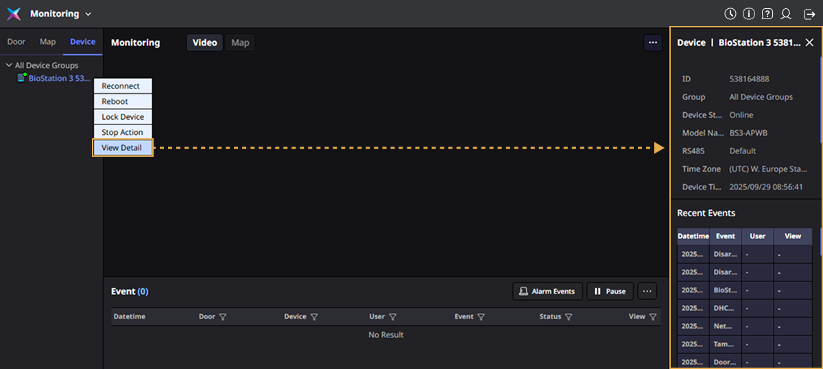Click the clock icon in top bar
The width and height of the screenshot is (823, 369).
pyautogui.click(x=730, y=14)
